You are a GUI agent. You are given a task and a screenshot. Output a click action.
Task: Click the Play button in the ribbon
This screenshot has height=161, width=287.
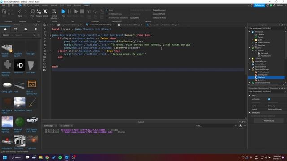(x=63, y=12)
